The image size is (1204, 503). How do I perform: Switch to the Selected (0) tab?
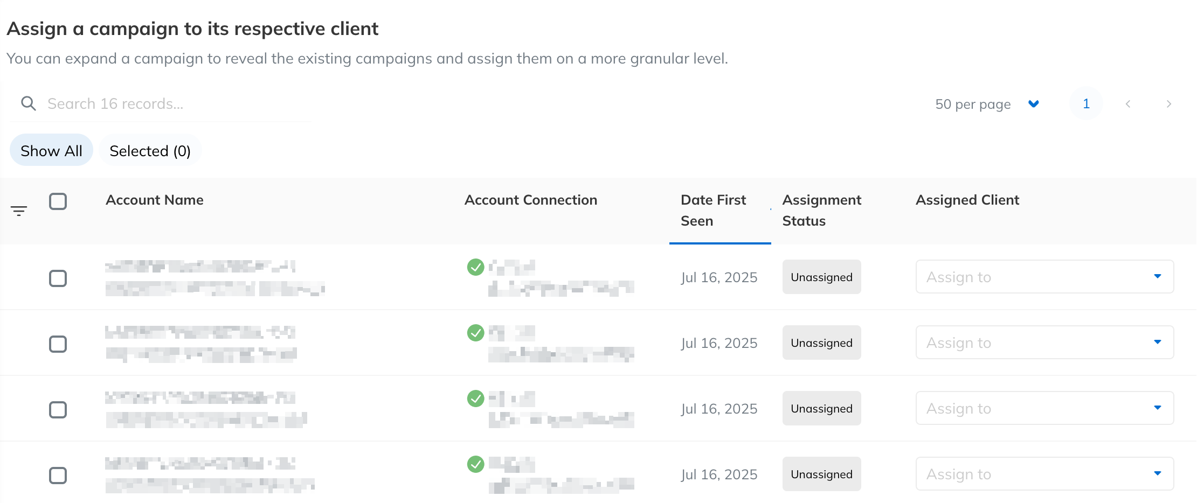150,151
